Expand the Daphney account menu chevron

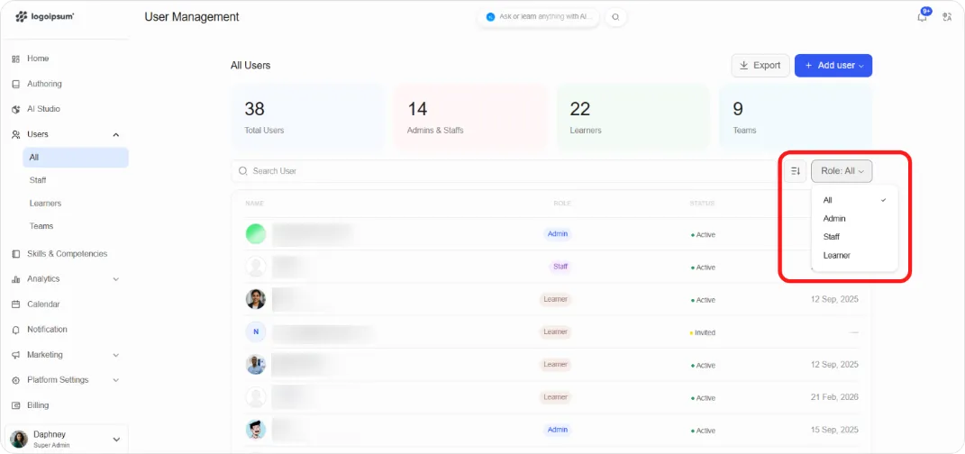pyautogui.click(x=115, y=440)
